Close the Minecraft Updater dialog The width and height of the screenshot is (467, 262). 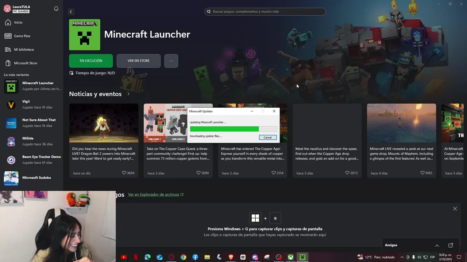[x=274, y=111]
